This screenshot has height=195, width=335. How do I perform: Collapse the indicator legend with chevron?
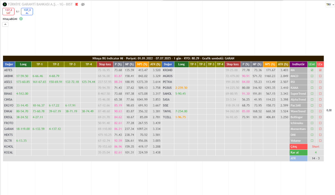pos(5,24)
